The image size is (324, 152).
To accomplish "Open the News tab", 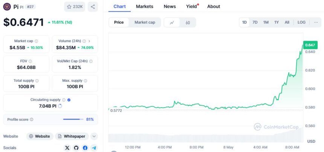I will pyautogui.click(x=170, y=6).
